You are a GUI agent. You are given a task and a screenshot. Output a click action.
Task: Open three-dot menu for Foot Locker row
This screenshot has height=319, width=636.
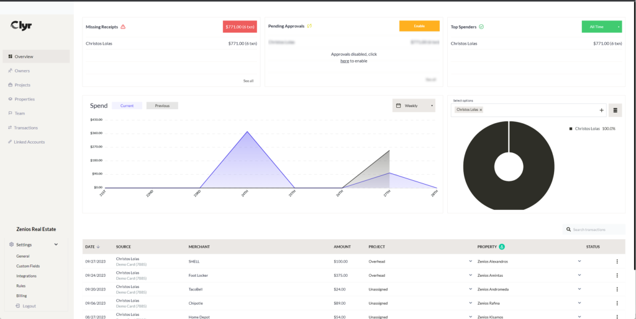(x=617, y=276)
